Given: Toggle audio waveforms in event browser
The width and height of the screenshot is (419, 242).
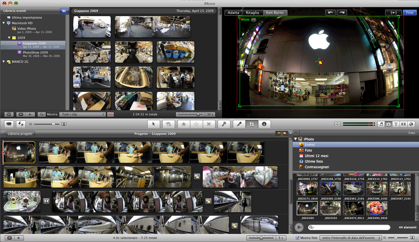Looking at the screenshot, I should click(111, 114).
